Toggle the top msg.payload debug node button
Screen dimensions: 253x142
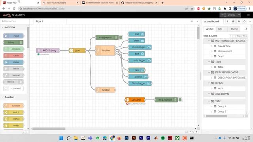[121, 37]
